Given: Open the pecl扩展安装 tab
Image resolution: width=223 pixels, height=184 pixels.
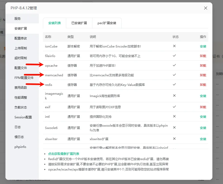Looking at the screenshot, I should pyautogui.click(x=107, y=23).
